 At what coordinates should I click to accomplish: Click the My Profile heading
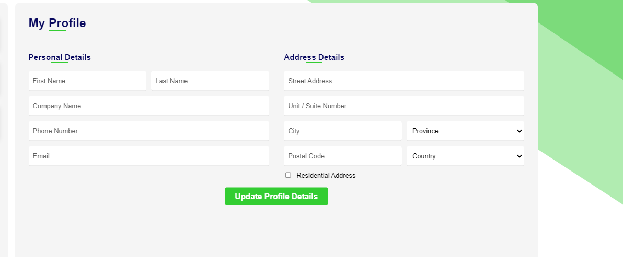[57, 23]
